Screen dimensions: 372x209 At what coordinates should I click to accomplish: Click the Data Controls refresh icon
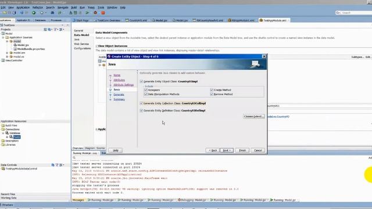tap(53, 165)
